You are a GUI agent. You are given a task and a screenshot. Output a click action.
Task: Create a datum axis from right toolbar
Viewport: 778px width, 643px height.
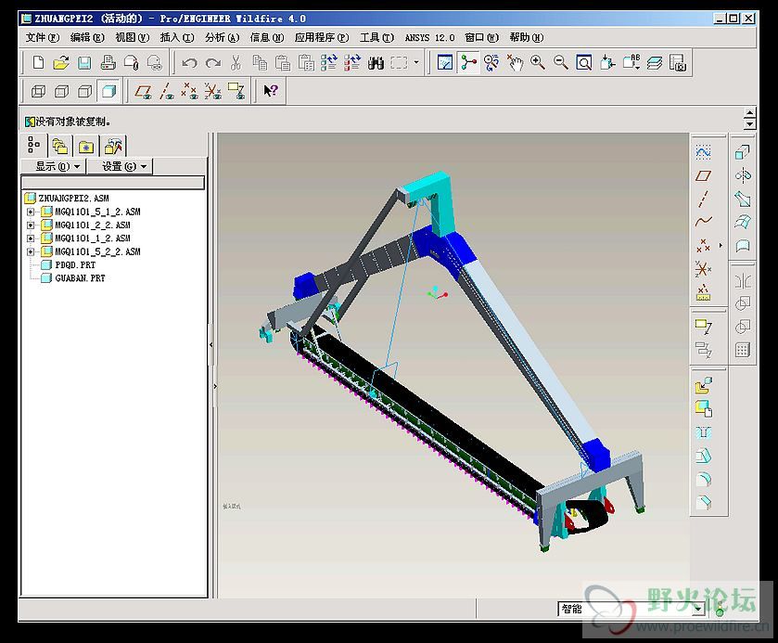point(703,199)
